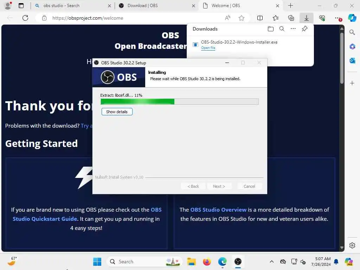Click the taskbar Search box
The height and width of the screenshot is (270, 360).
[144, 262]
